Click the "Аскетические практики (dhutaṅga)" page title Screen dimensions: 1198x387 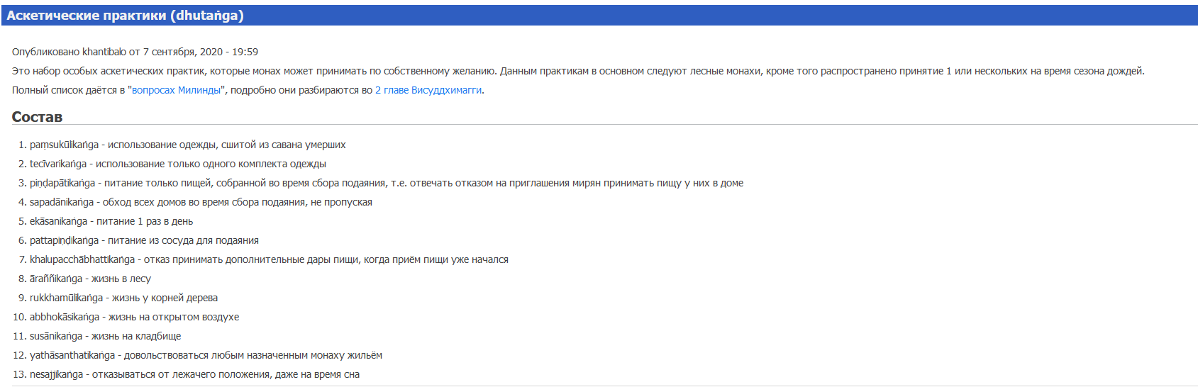point(125,16)
